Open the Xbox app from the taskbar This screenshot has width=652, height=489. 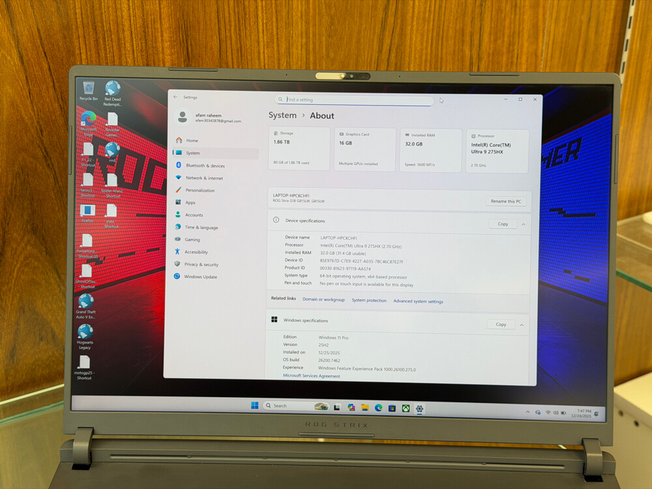pos(406,409)
